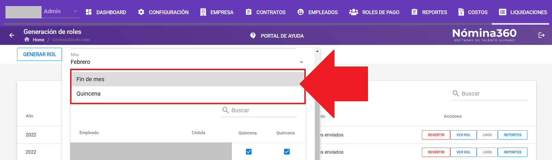Open the Mes dropdown showing Febrero
Screen dimensions: 552x160
point(187,62)
